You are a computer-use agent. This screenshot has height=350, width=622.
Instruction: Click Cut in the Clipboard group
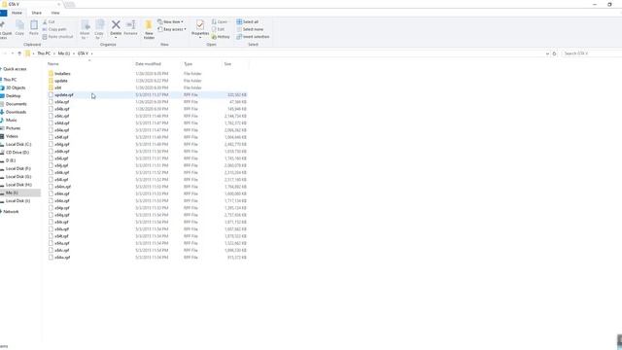49,21
